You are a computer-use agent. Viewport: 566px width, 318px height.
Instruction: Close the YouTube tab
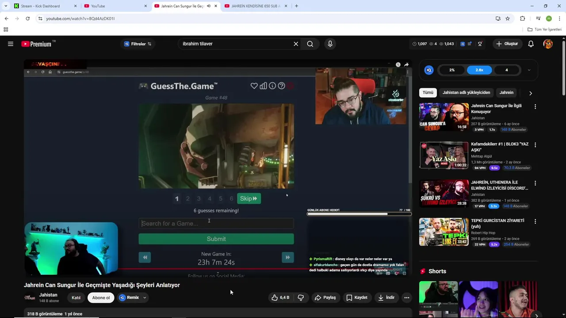(145, 6)
